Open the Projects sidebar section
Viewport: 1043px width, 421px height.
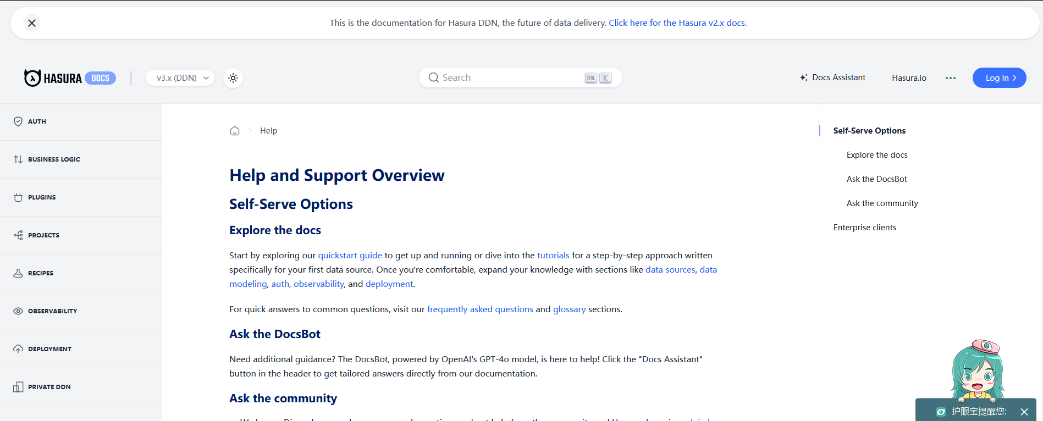pos(81,235)
